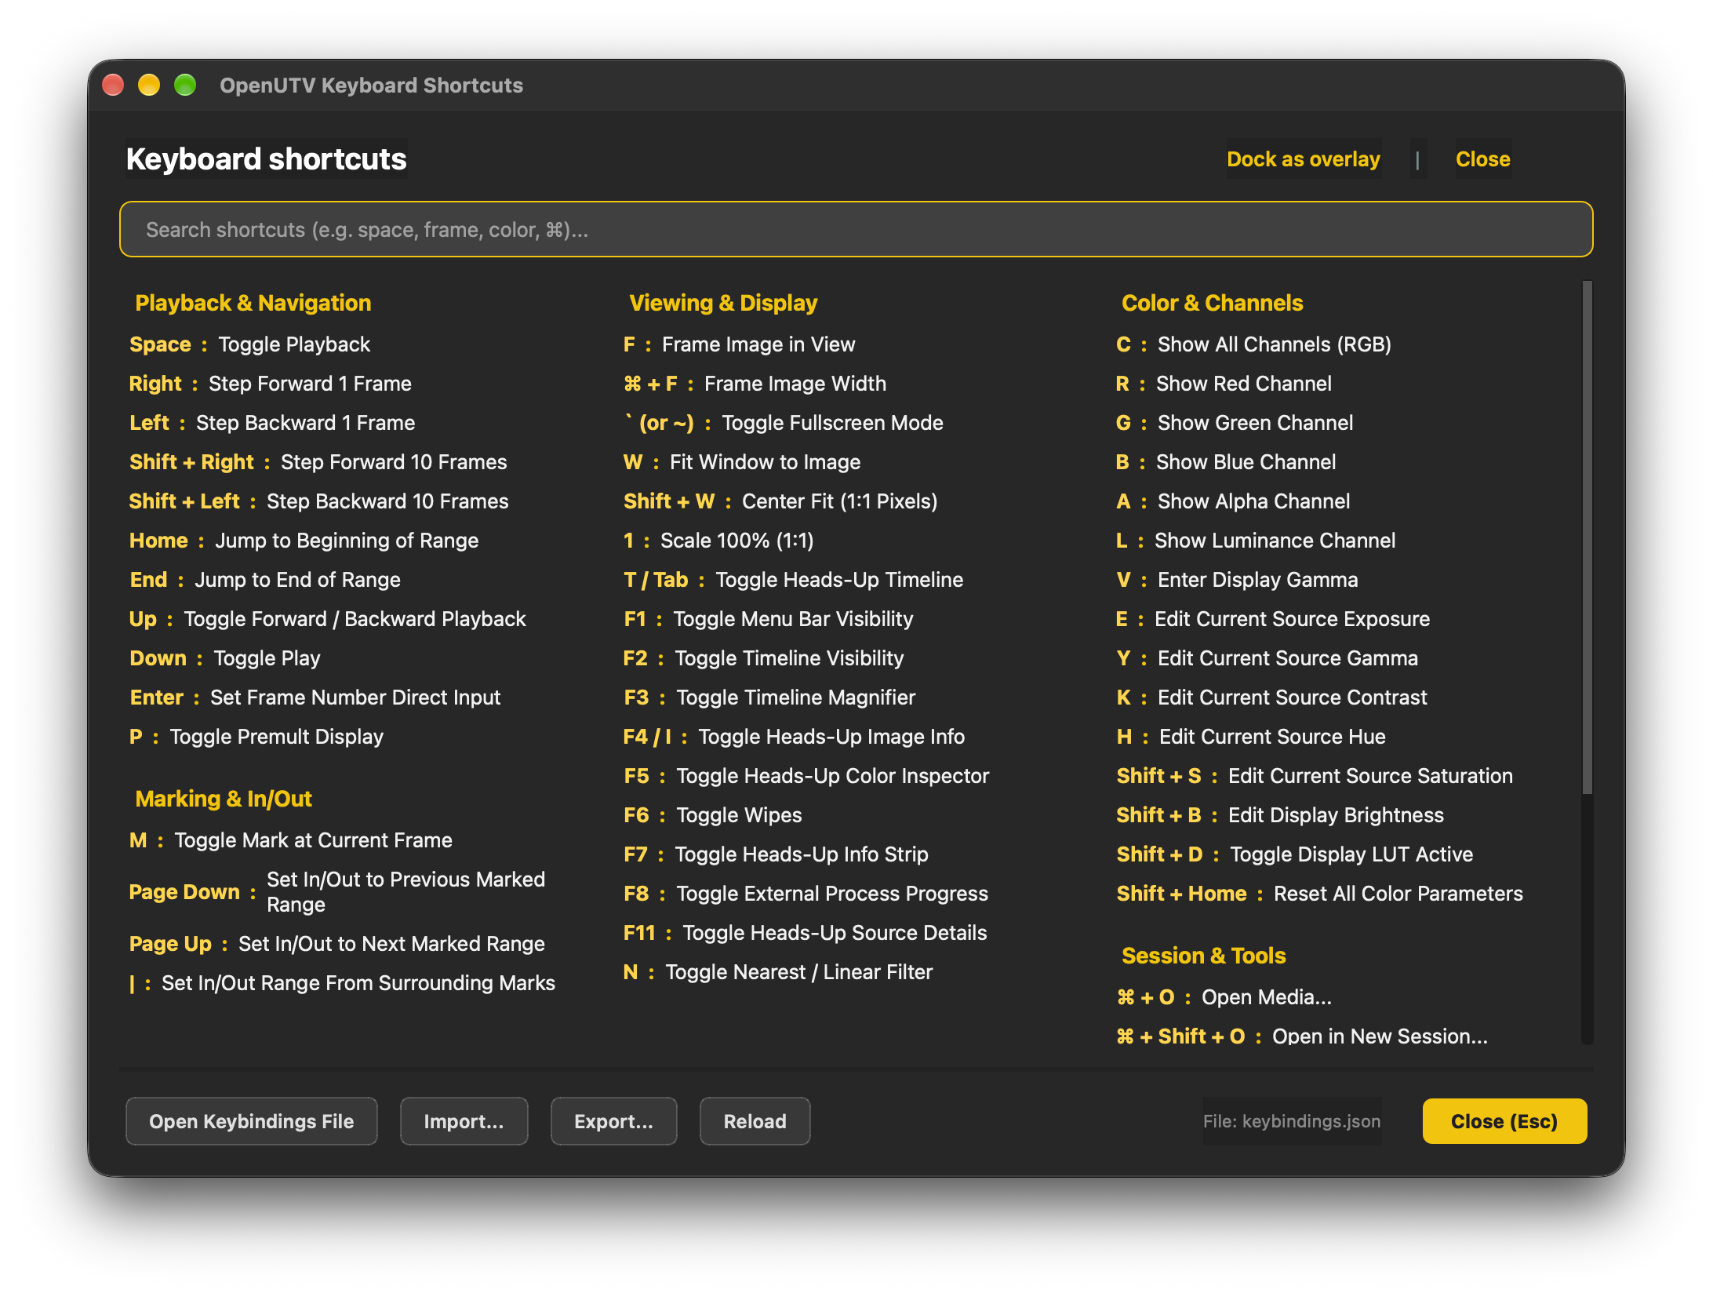Select Show Blue Channel row
The width and height of the screenshot is (1713, 1293).
tap(1226, 462)
